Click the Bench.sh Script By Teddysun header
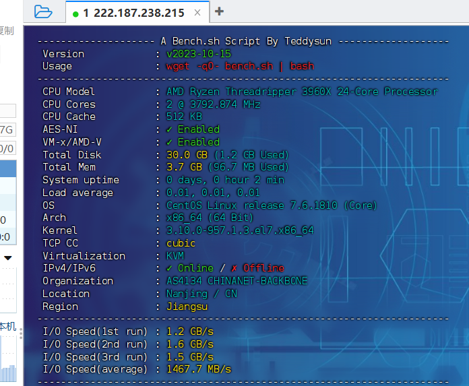This screenshot has height=386, width=469. (246, 41)
